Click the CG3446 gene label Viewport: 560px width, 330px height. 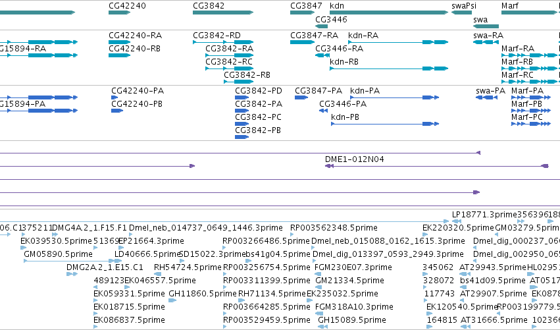[331, 20]
